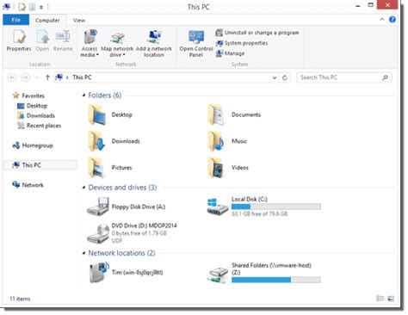This screenshot has width=408, height=315.
Task: Click the Up one level arrow
Action: (47, 77)
